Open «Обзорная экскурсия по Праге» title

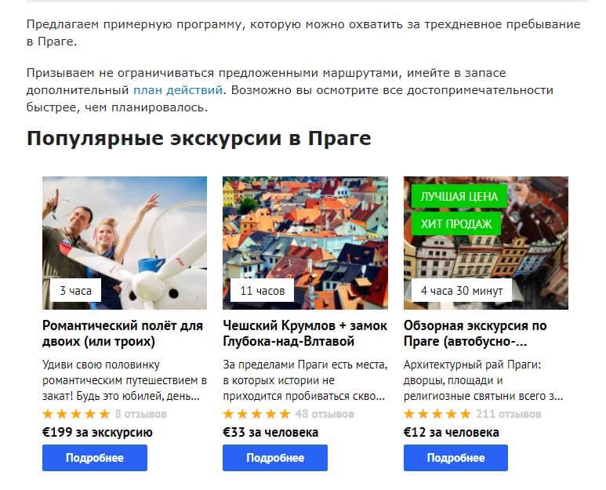(x=475, y=333)
